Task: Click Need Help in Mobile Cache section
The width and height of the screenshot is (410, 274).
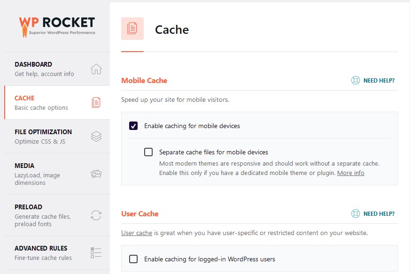Action: (379, 80)
